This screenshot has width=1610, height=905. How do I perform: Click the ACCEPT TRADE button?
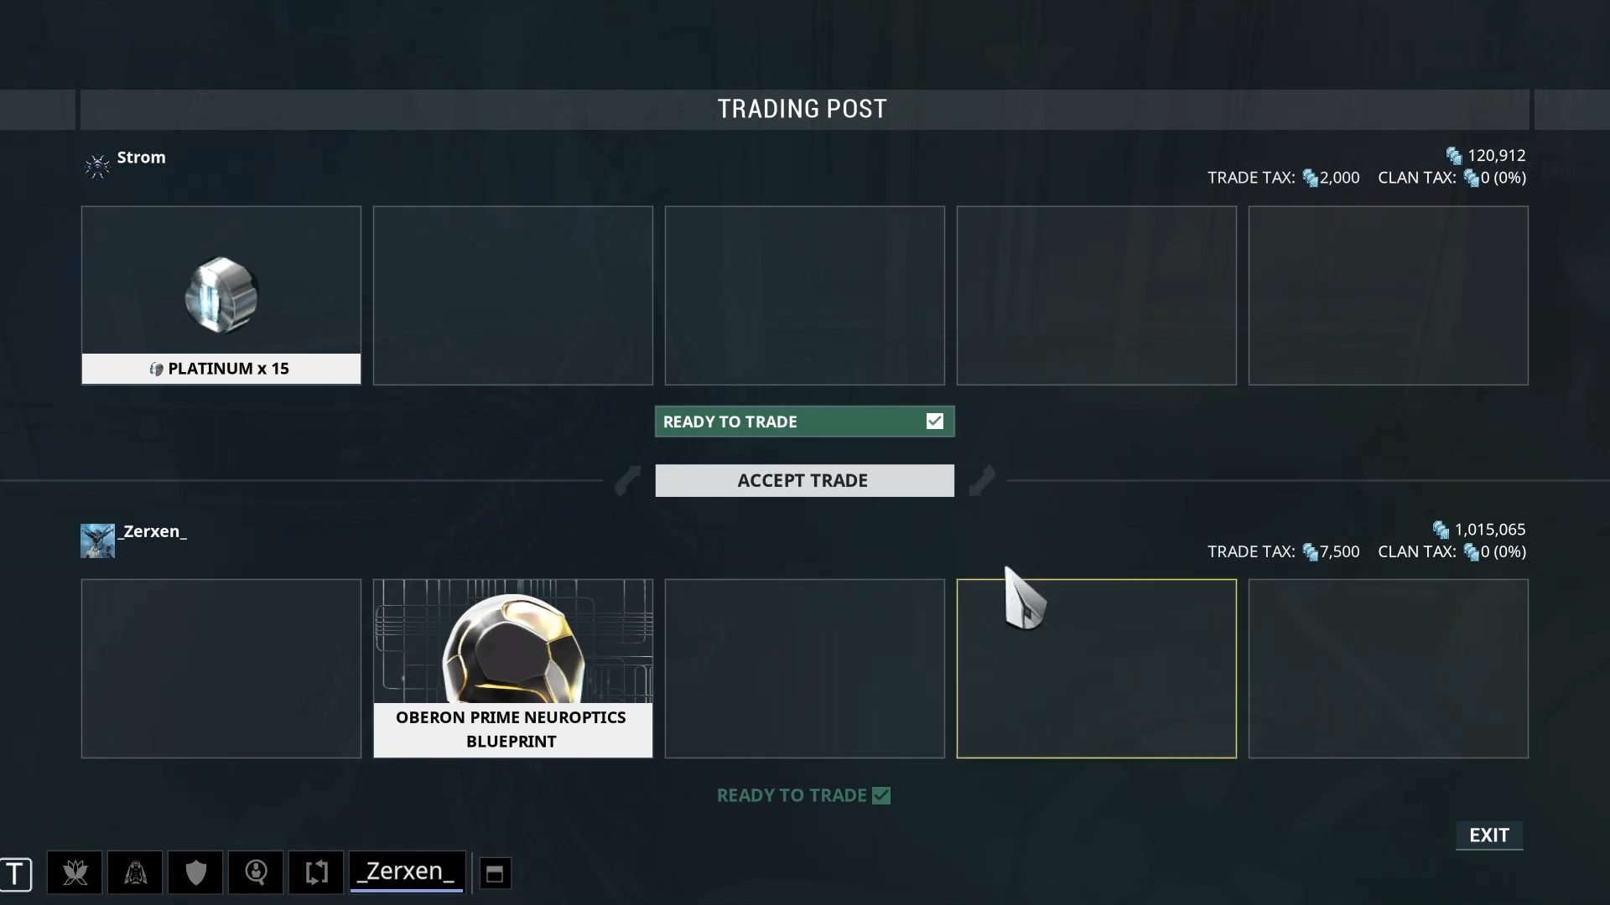pyautogui.click(x=804, y=479)
